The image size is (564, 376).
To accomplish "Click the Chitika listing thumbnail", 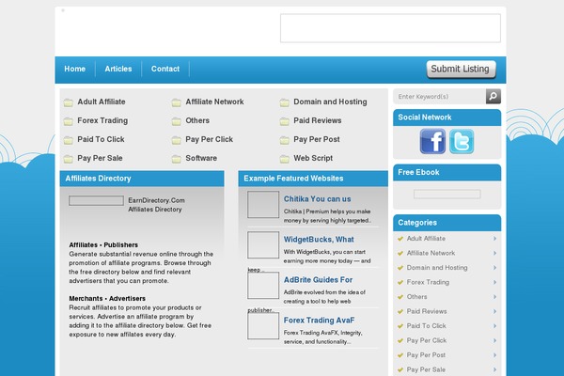I will (x=263, y=204).
